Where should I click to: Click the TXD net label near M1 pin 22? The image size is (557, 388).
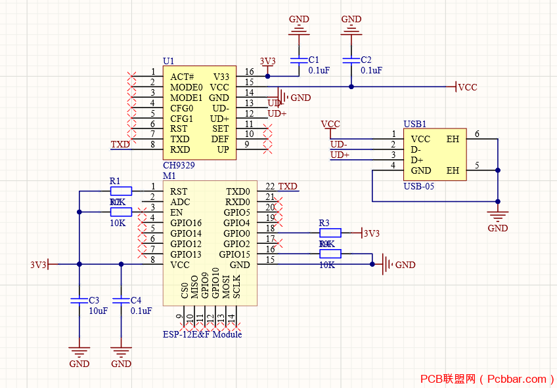[x=288, y=186]
